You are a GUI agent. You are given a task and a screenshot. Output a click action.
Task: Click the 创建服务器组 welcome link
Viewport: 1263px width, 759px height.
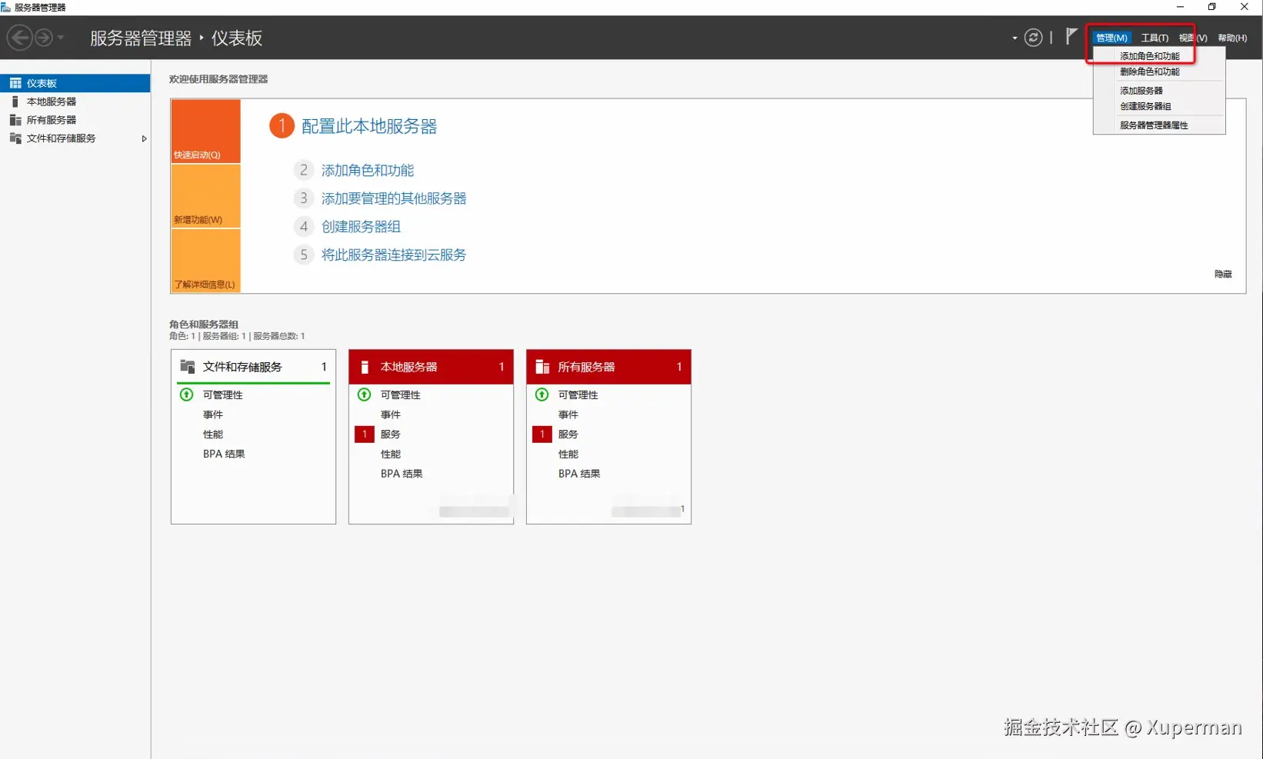coord(361,227)
